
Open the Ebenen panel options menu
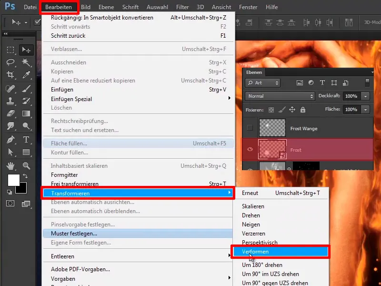click(x=372, y=72)
